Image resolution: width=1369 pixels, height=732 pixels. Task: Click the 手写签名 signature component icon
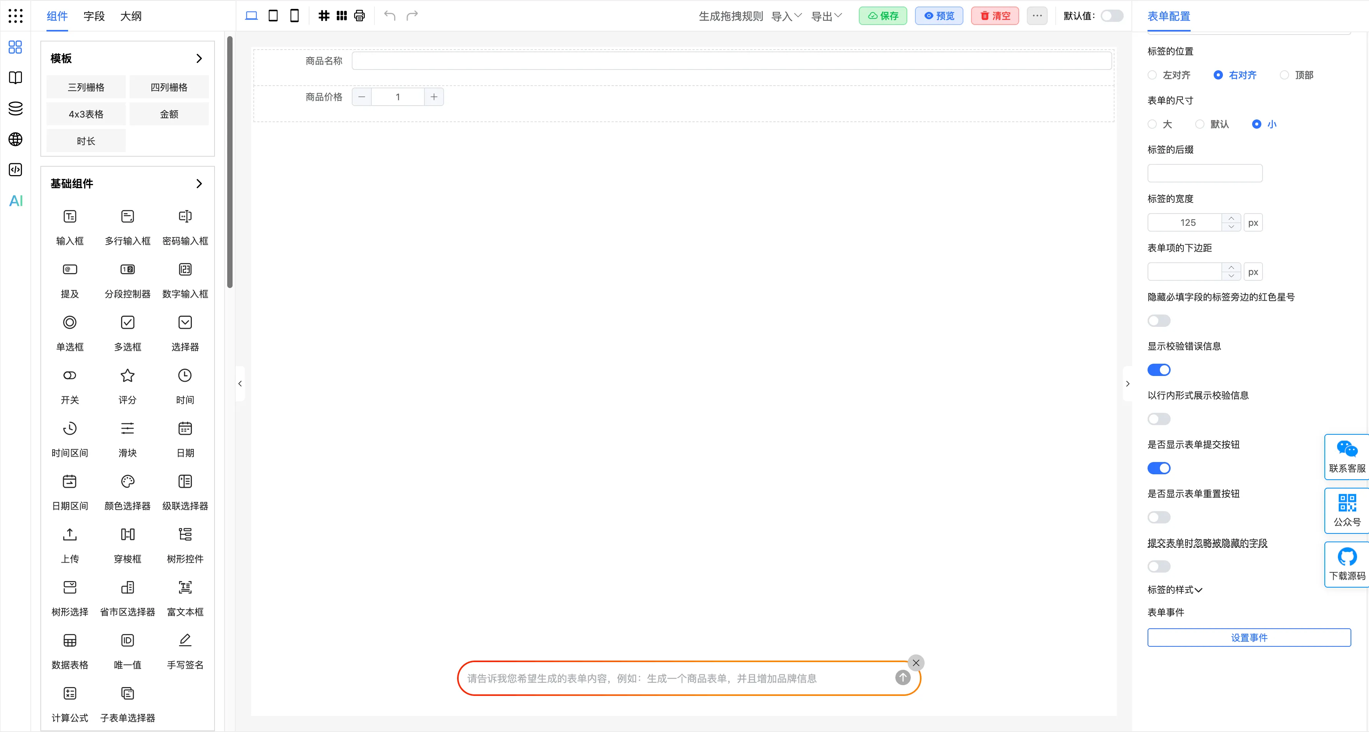(x=185, y=641)
